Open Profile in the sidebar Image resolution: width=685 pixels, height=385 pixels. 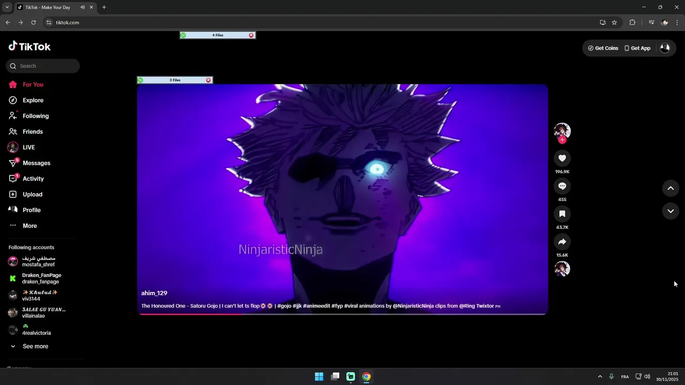(31, 210)
